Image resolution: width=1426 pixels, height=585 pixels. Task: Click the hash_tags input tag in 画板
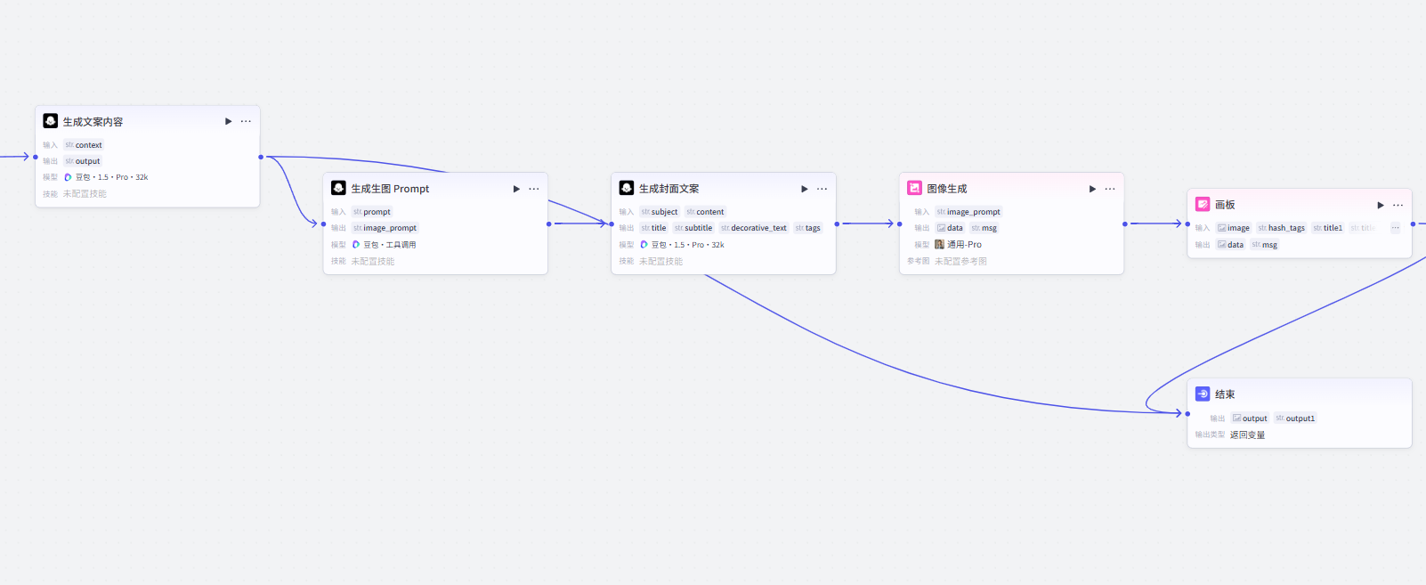click(1282, 228)
